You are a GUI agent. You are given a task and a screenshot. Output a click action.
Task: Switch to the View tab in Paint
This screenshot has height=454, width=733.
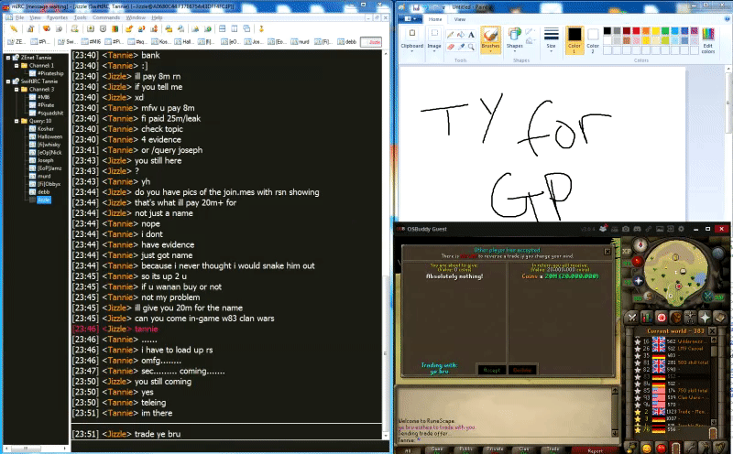pyautogui.click(x=460, y=19)
